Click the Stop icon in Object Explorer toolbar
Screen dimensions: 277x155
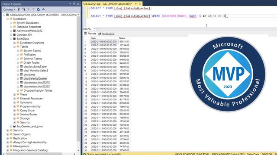pyautogui.click(x=29, y=9)
